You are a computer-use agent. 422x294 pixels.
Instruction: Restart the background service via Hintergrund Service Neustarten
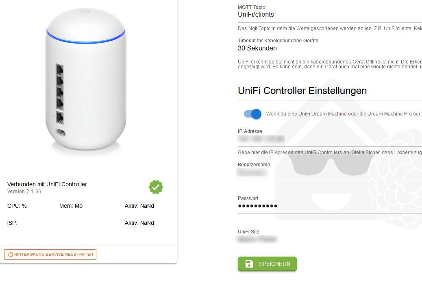tap(50, 255)
